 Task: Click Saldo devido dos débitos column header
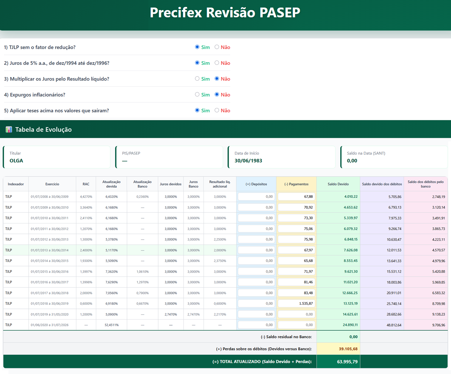coord(382,184)
